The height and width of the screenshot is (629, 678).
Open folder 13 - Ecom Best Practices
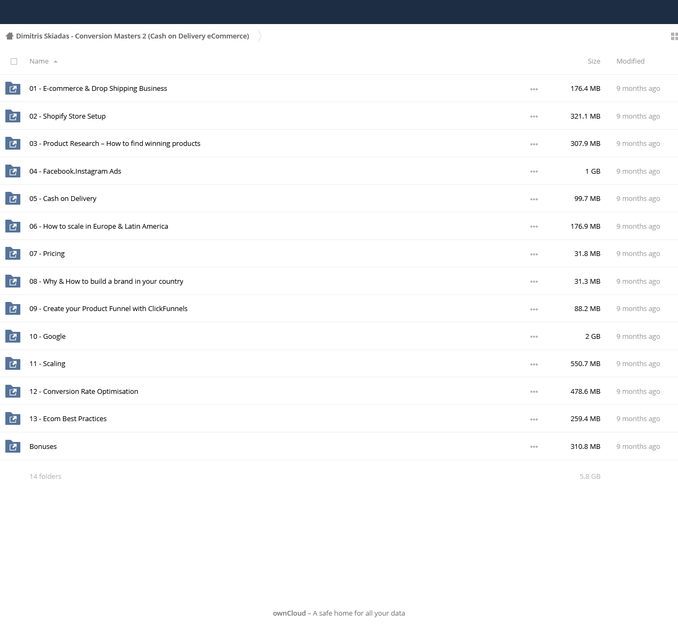[68, 419]
